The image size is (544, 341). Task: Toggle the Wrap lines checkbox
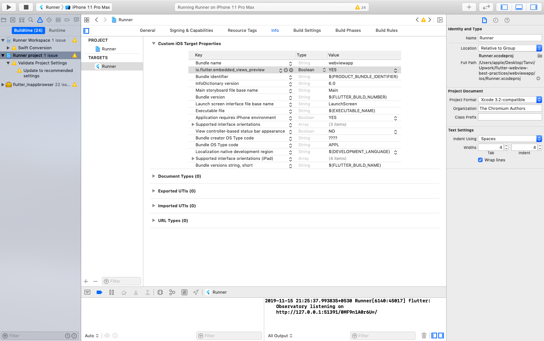click(480, 160)
